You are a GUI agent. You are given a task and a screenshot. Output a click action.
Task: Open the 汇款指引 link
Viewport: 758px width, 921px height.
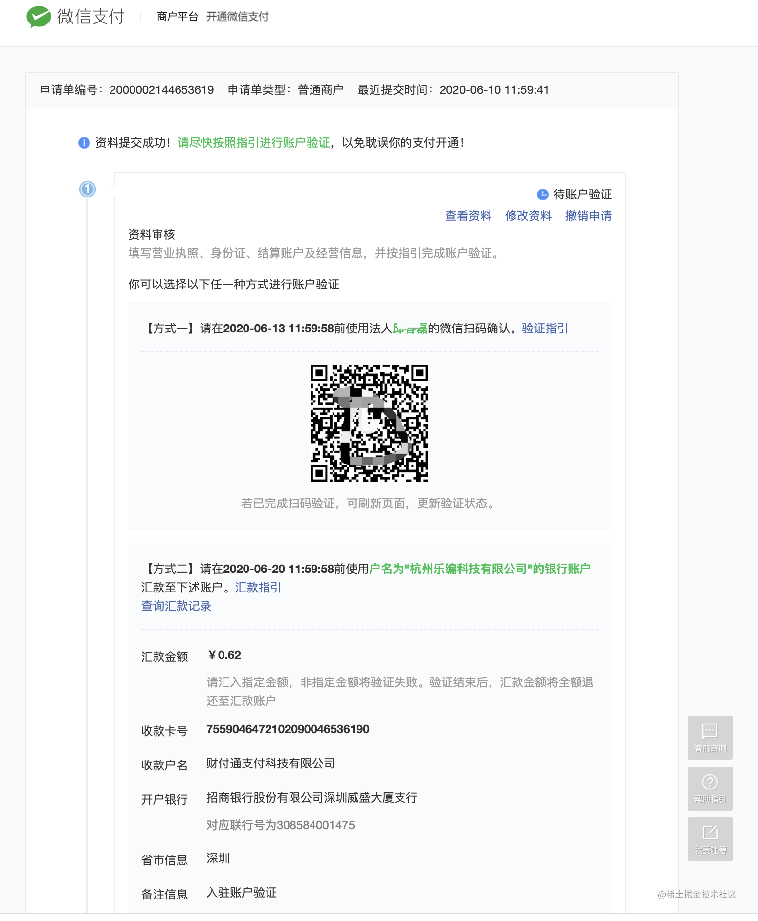(258, 588)
